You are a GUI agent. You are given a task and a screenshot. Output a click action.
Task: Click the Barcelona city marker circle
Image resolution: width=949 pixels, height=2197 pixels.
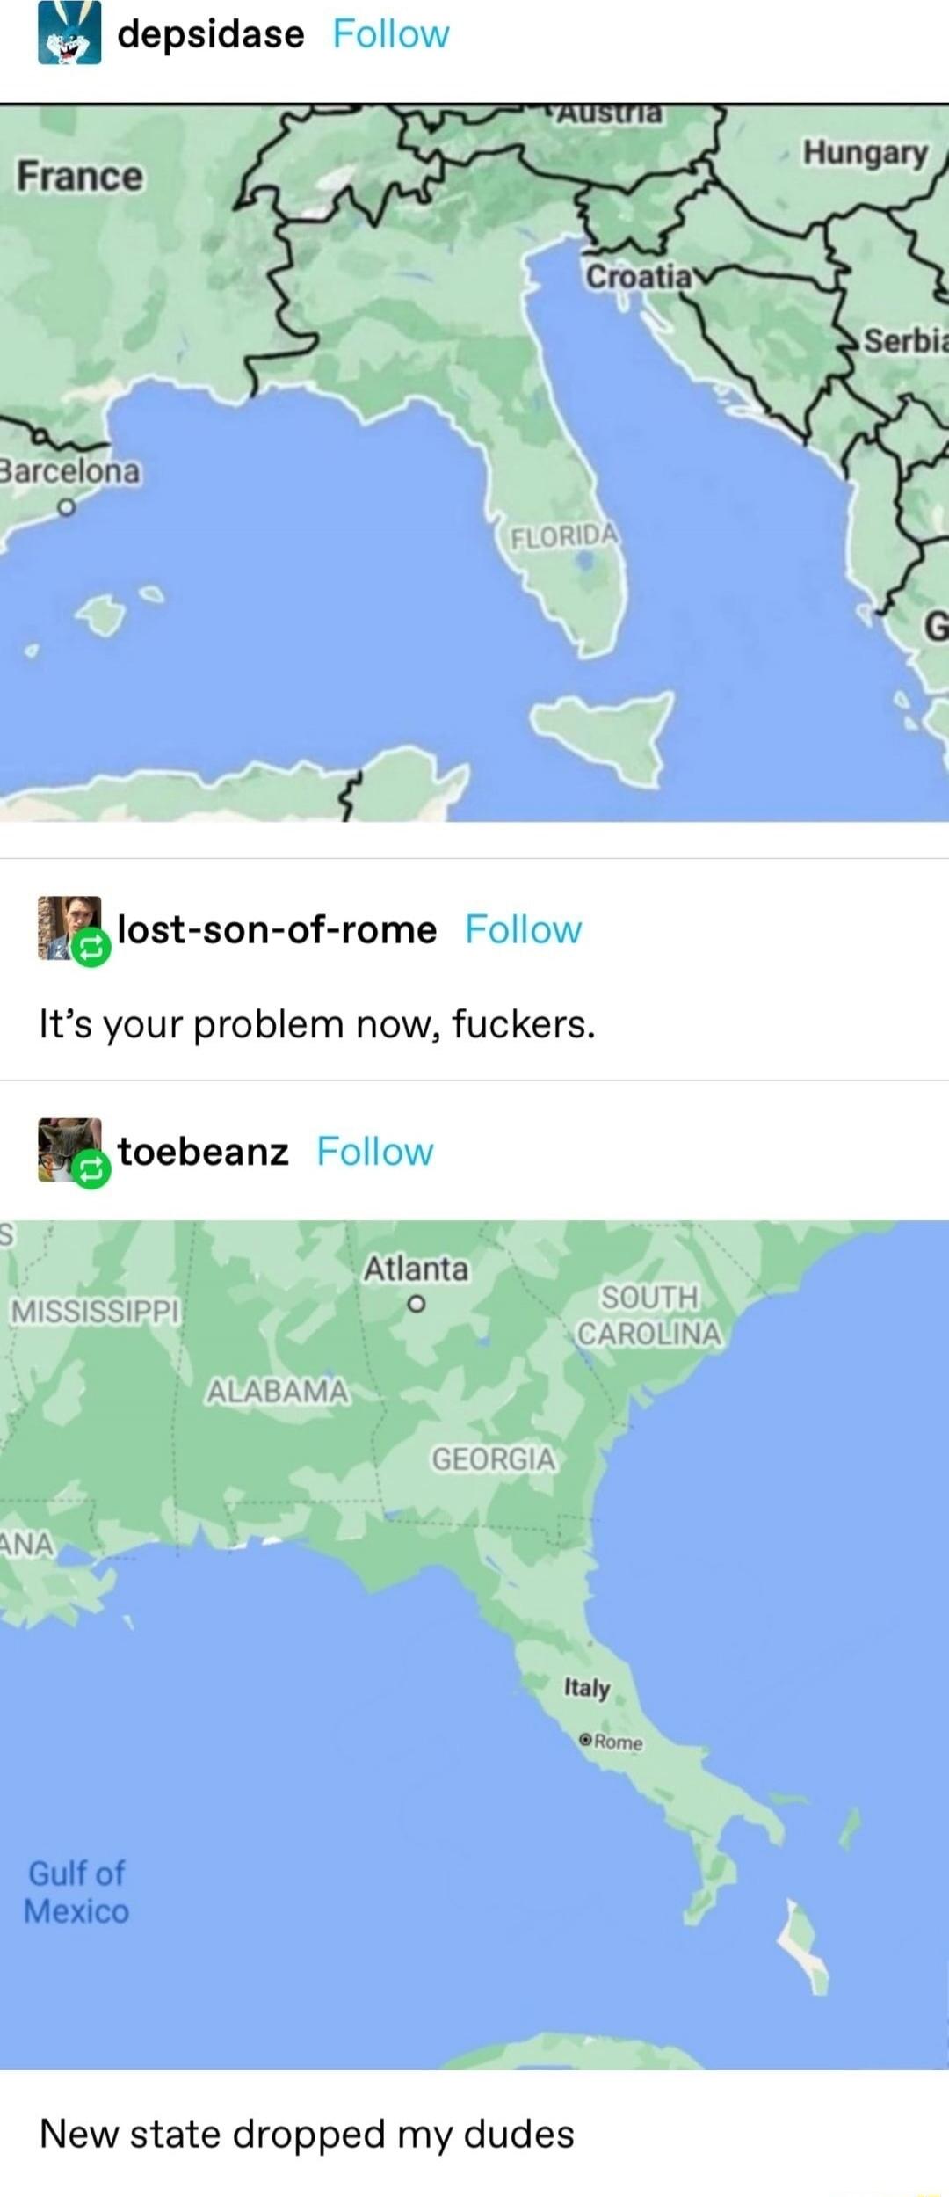pos(65,507)
